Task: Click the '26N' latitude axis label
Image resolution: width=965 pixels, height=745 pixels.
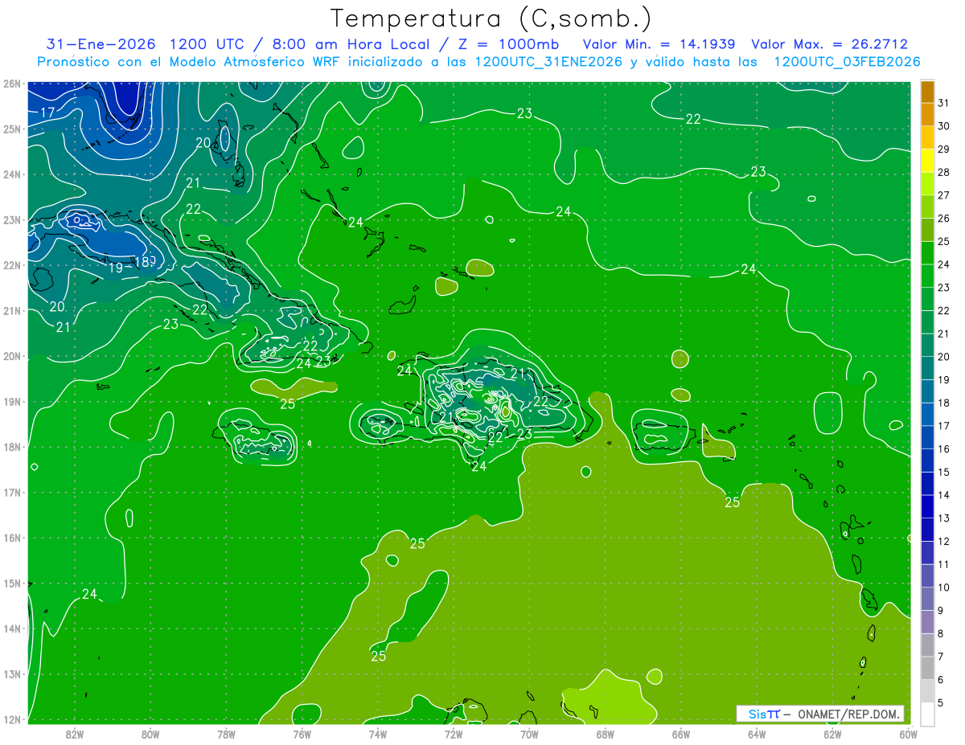Action: tap(12, 84)
